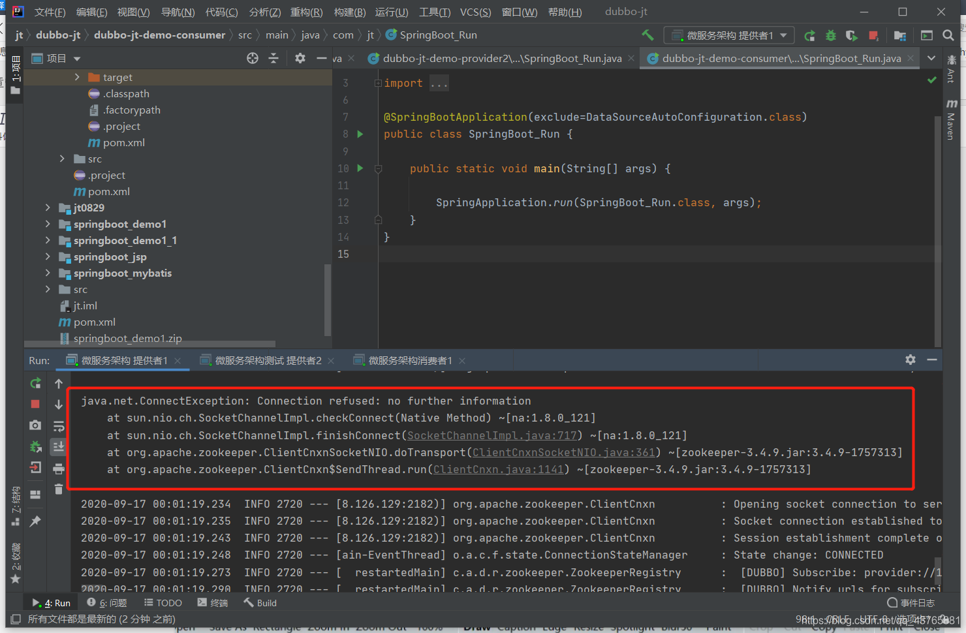
Task: Click the dubbo-jt-demo-consumer breadcrumb
Action: pos(159,35)
